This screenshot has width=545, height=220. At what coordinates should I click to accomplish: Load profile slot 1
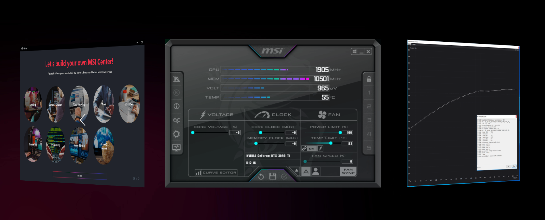369,93
